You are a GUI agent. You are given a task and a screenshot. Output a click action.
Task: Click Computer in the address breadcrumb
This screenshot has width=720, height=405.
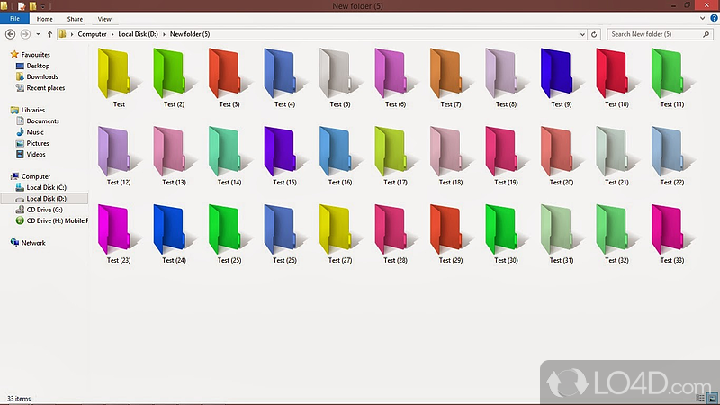tap(94, 34)
